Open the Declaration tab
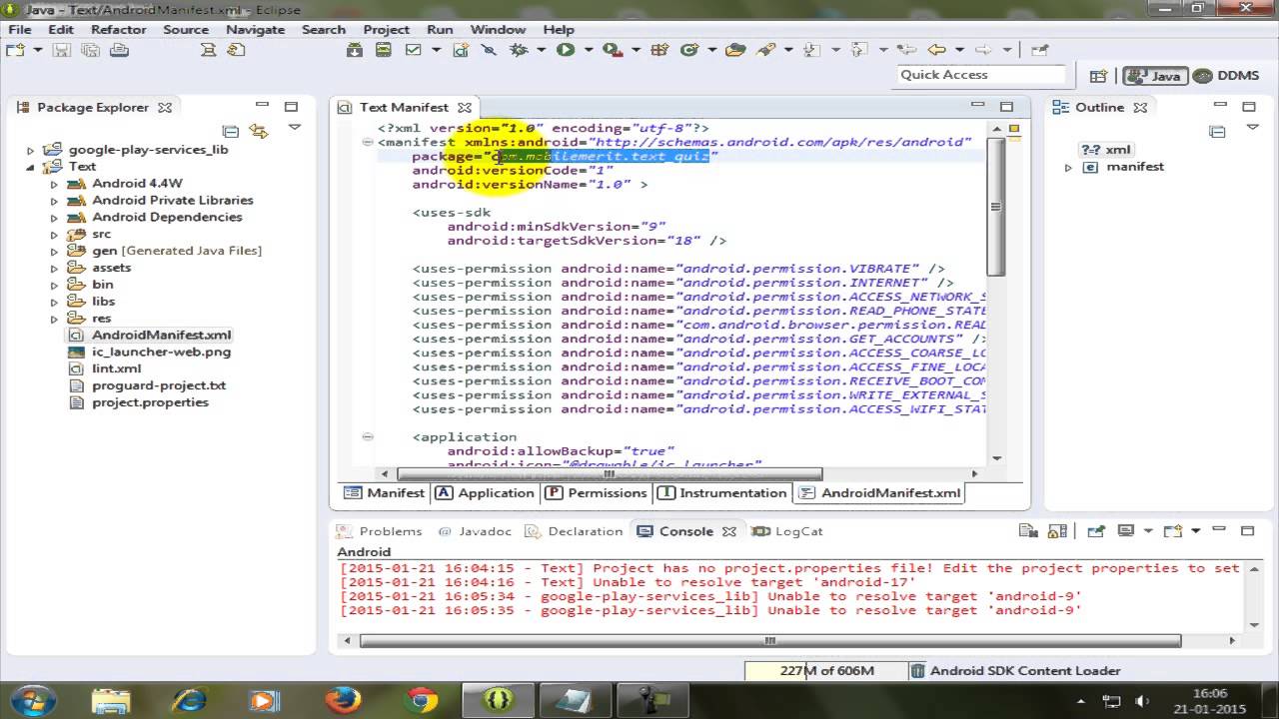Image resolution: width=1279 pixels, height=719 pixels. tap(575, 531)
